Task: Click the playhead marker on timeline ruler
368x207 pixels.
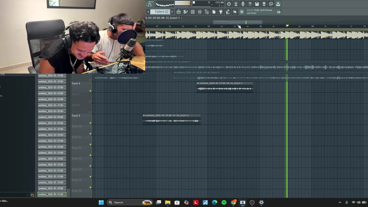Action: [287, 26]
